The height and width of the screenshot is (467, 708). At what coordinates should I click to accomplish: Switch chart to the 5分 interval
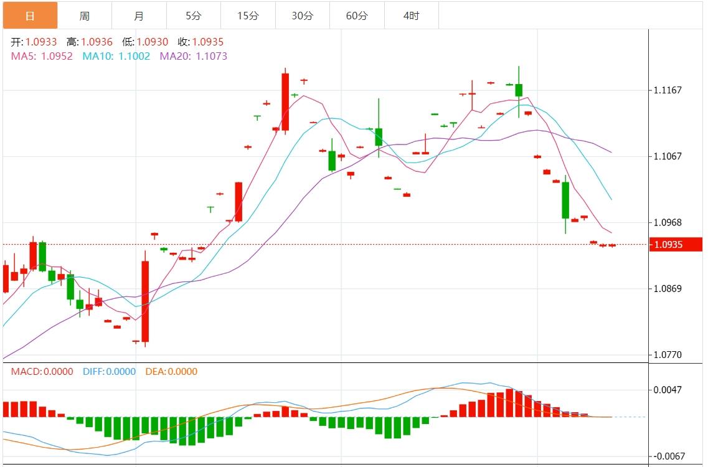coord(193,16)
